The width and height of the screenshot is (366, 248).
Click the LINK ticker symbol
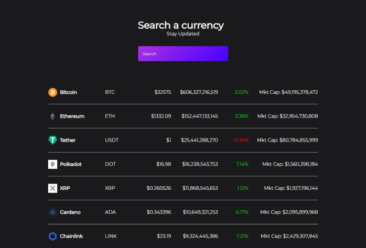(x=111, y=236)
